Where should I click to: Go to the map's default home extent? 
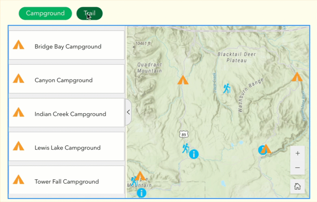click(x=297, y=187)
